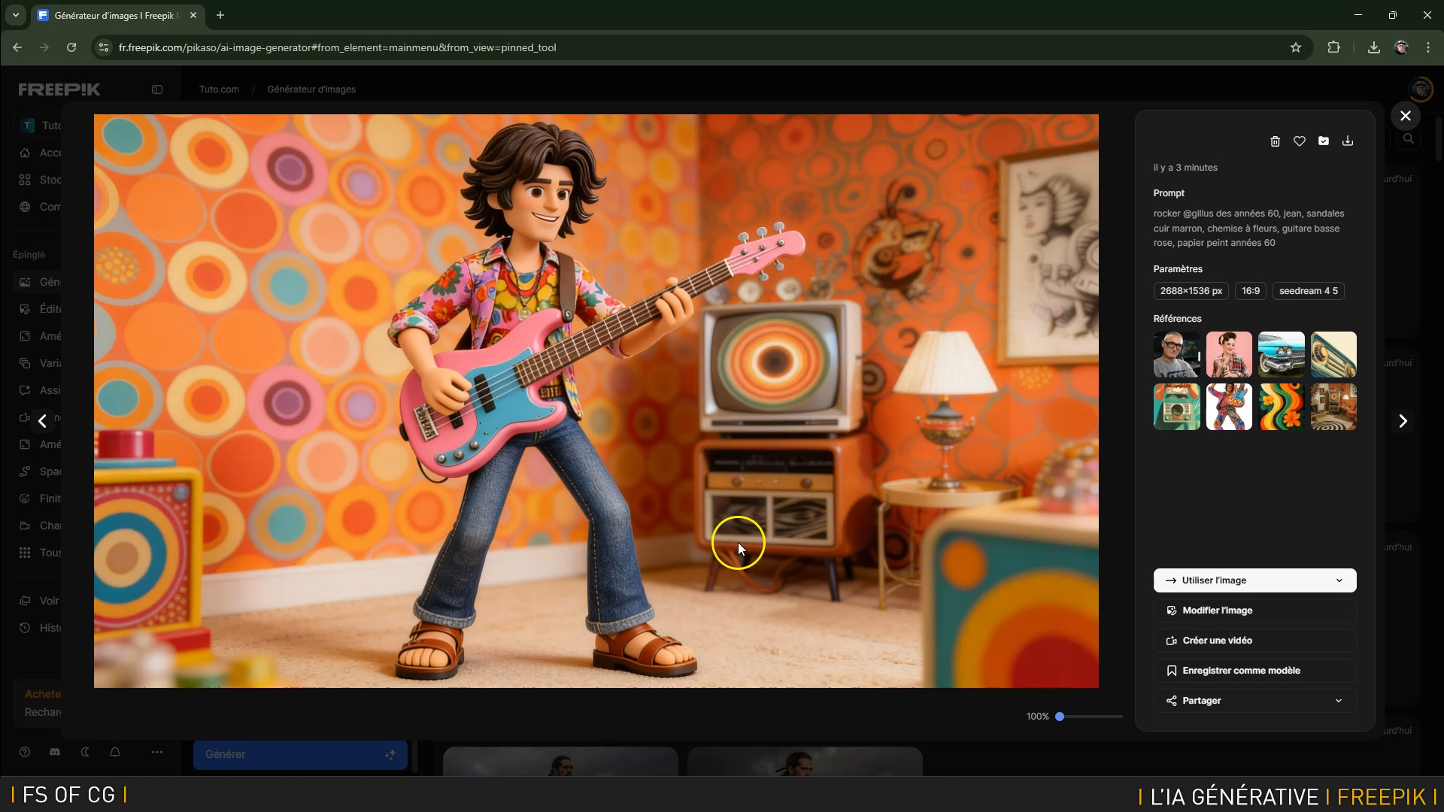Expand the Partager dropdown
The height and width of the screenshot is (812, 1444).
1339,701
